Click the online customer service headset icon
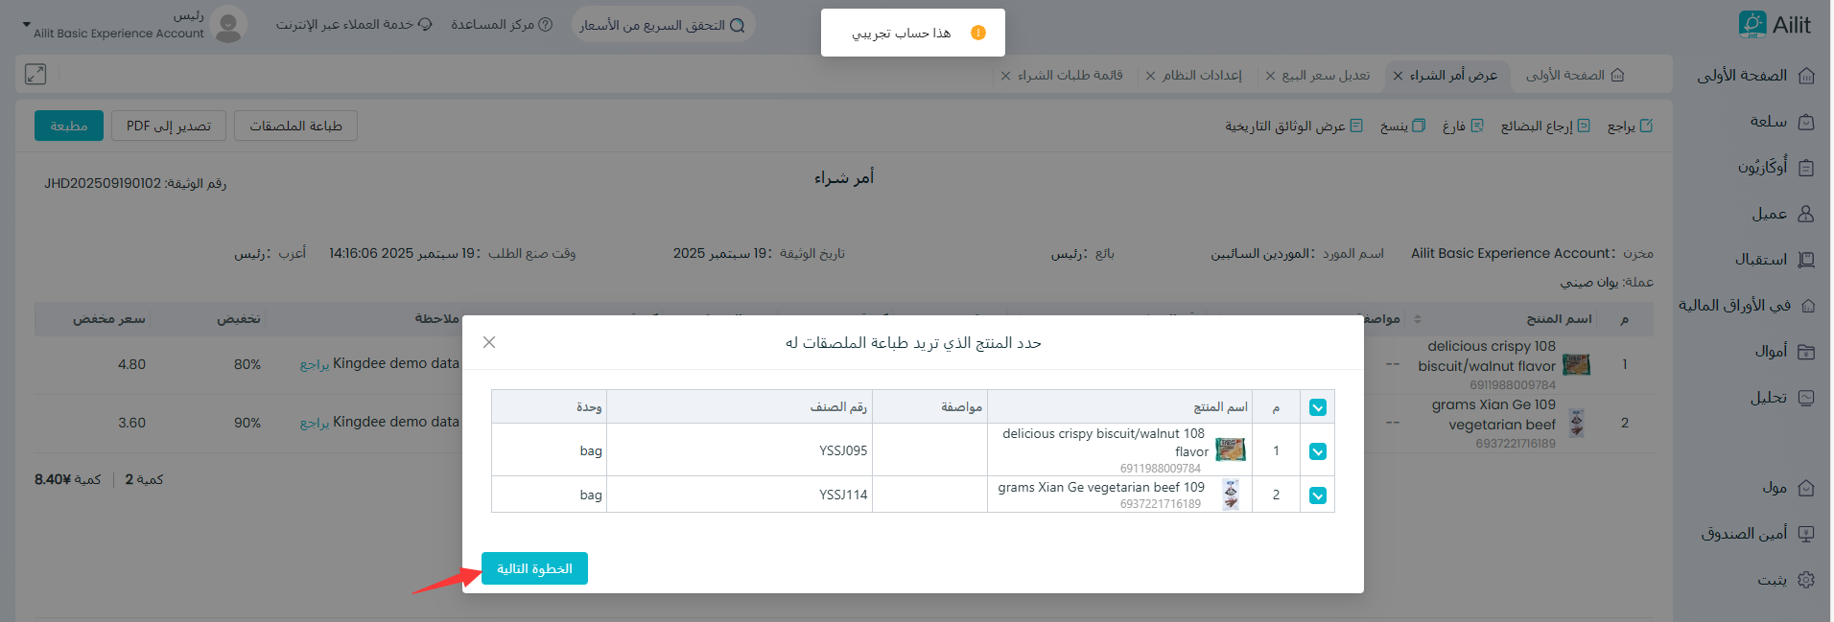Viewport: 1834px width, 622px height. [425, 25]
